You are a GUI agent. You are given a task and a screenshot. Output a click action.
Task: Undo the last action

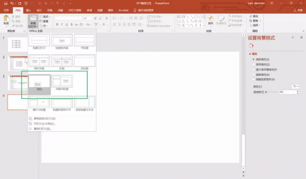[x=12, y=3]
